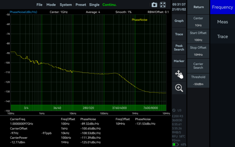Click the 100kHz x-axis label
The height and width of the screenshot is (147, 235).
point(104,114)
